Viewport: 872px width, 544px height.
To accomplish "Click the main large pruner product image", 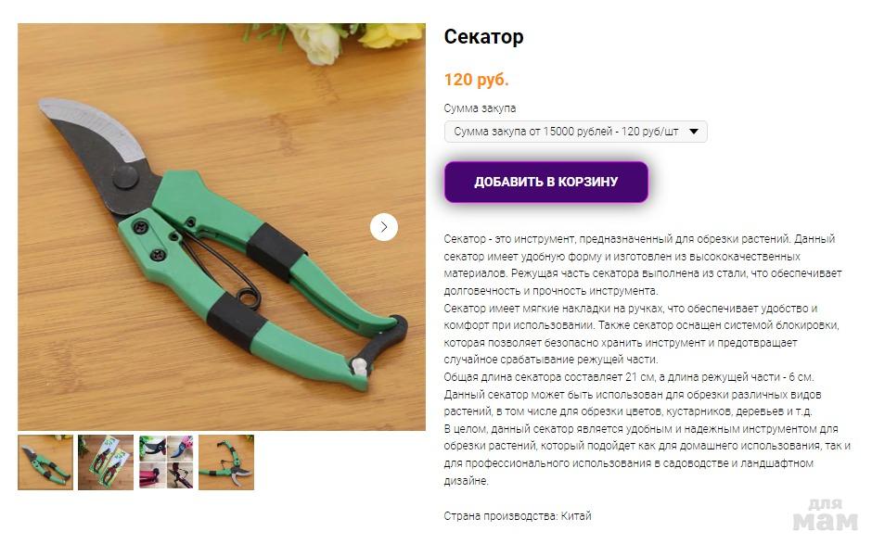I will tap(222, 227).
